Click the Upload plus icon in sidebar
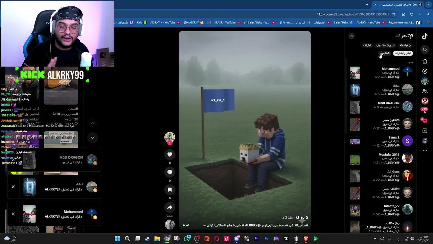The image size is (433, 244). pyautogui.click(x=425, y=131)
